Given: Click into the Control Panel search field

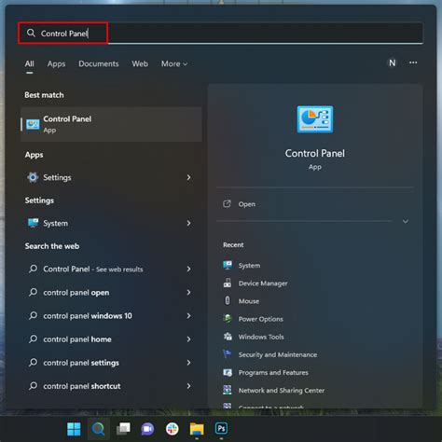Looking at the screenshot, I should pyautogui.click(x=220, y=33).
